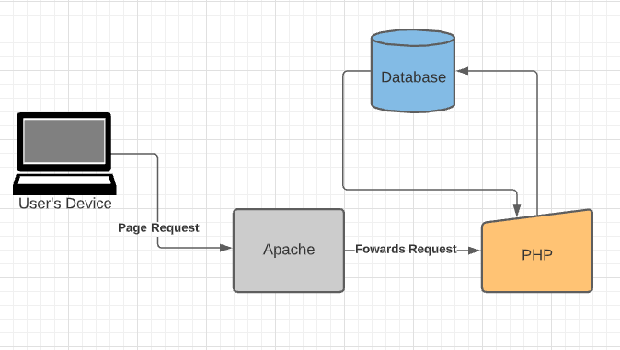Click the arrowhead pointing into Database

click(462, 71)
